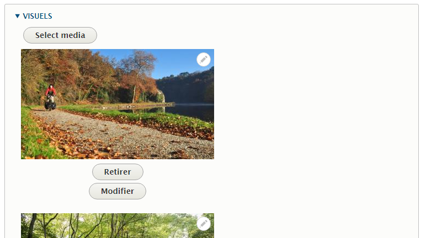Toggle the VISUELS fieldset disclosure arrow

click(x=18, y=16)
